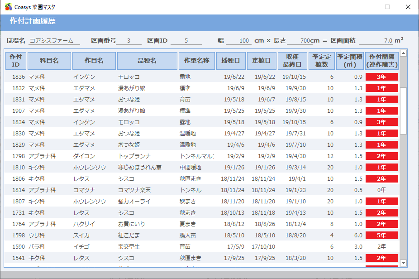Click the 区画面積 field showing 7.0
The image size is (419, 279).
(x=376, y=41)
